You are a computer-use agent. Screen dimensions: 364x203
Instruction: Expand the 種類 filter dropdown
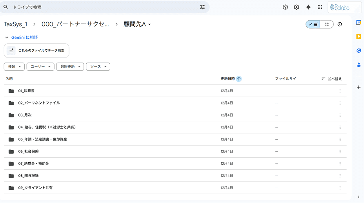point(15,67)
